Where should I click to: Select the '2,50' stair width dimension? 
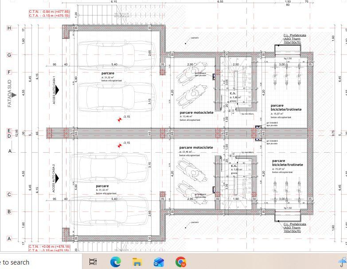(236, 64)
